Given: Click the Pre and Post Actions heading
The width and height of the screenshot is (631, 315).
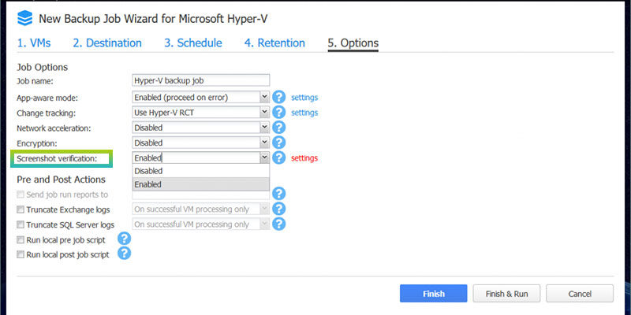Looking at the screenshot, I should point(61,180).
